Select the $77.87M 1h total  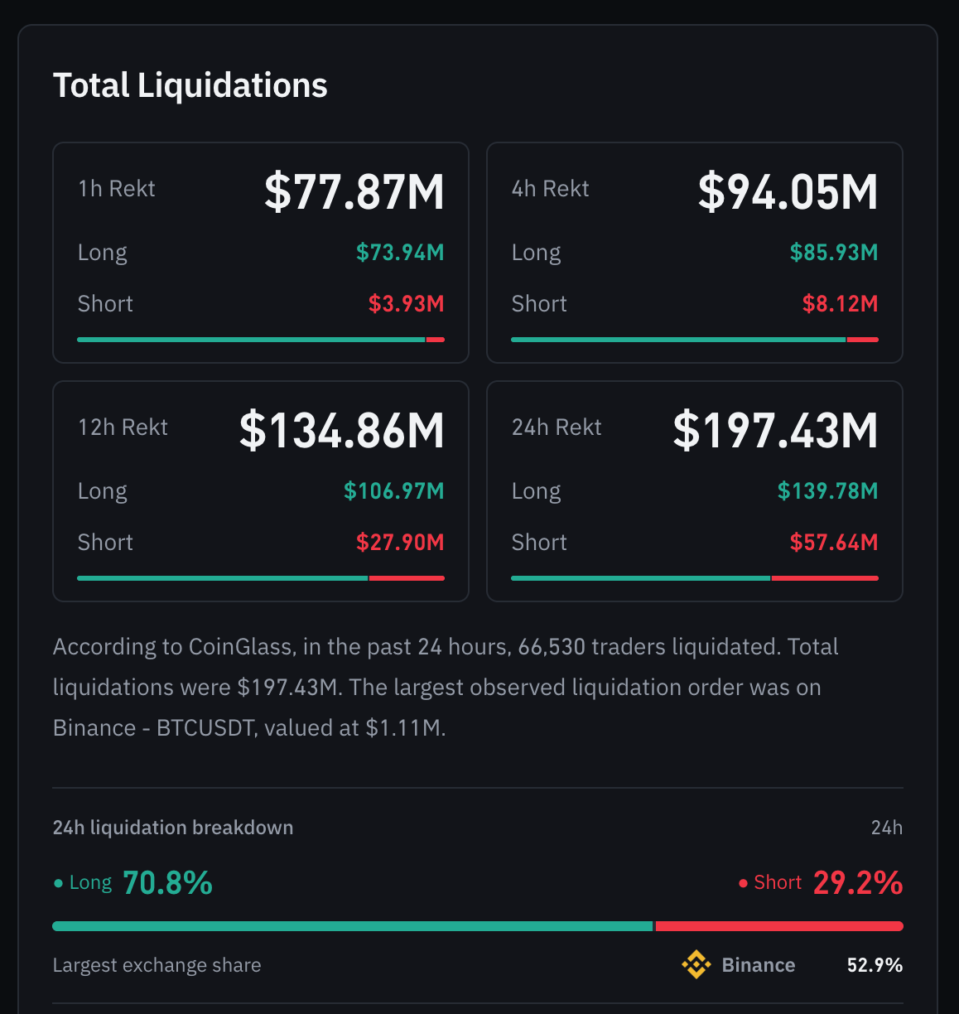pyautogui.click(x=354, y=191)
